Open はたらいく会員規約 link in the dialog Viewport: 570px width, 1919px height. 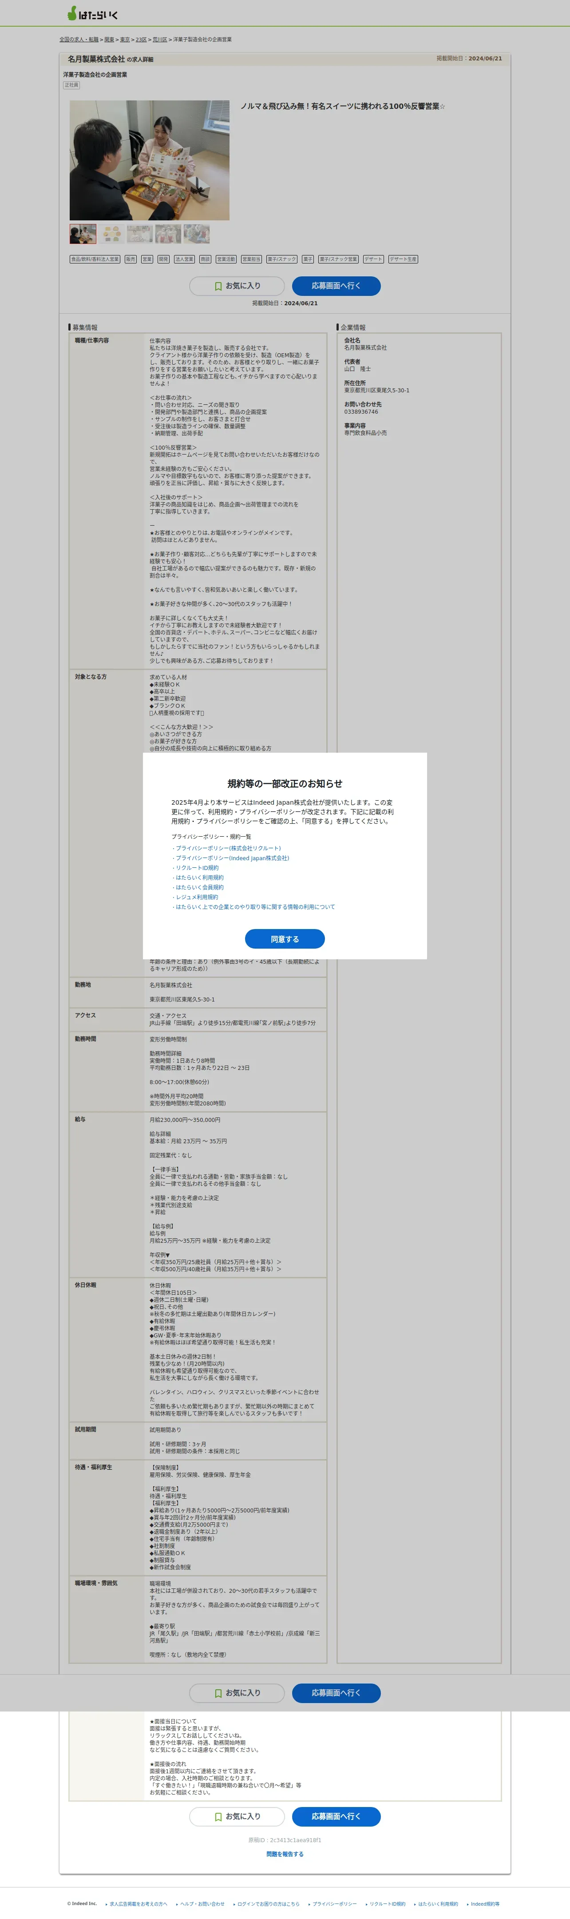point(199,886)
